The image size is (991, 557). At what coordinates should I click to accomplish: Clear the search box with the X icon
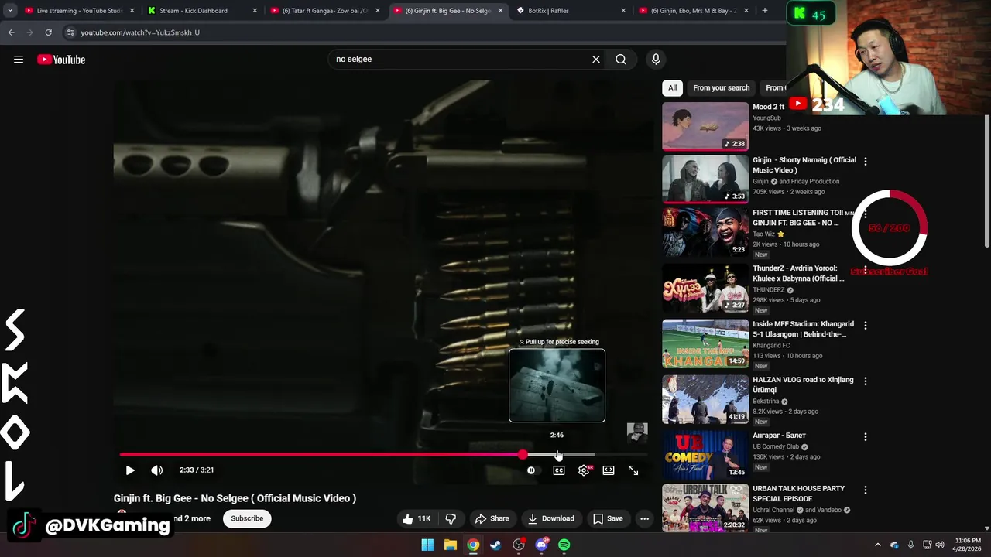[x=596, y=59]
